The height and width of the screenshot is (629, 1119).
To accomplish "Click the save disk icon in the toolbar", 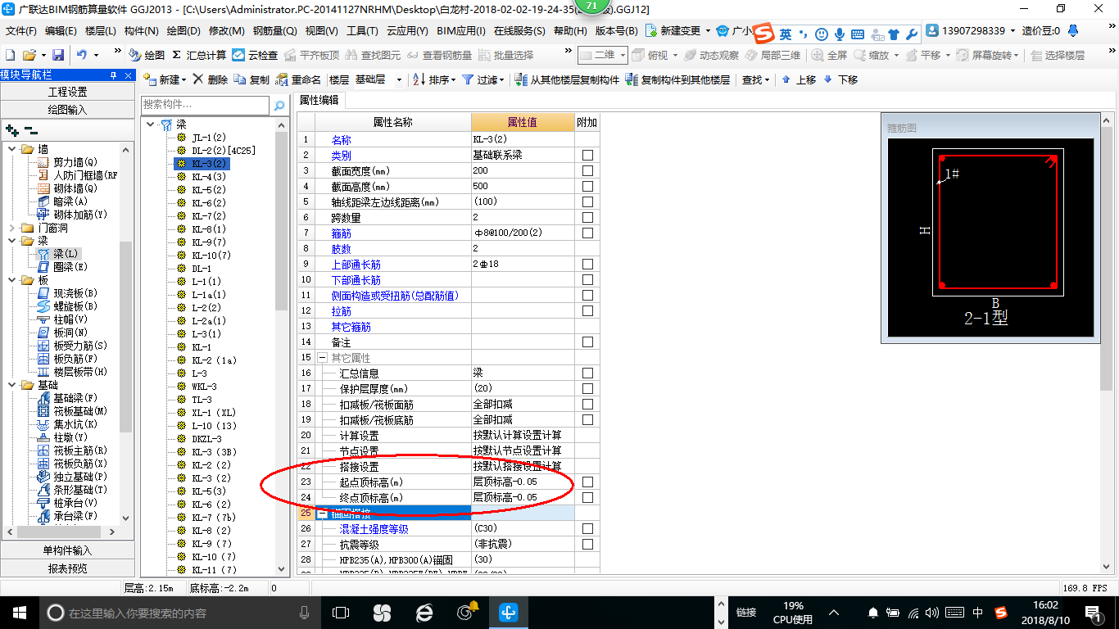I will (58, 55).
